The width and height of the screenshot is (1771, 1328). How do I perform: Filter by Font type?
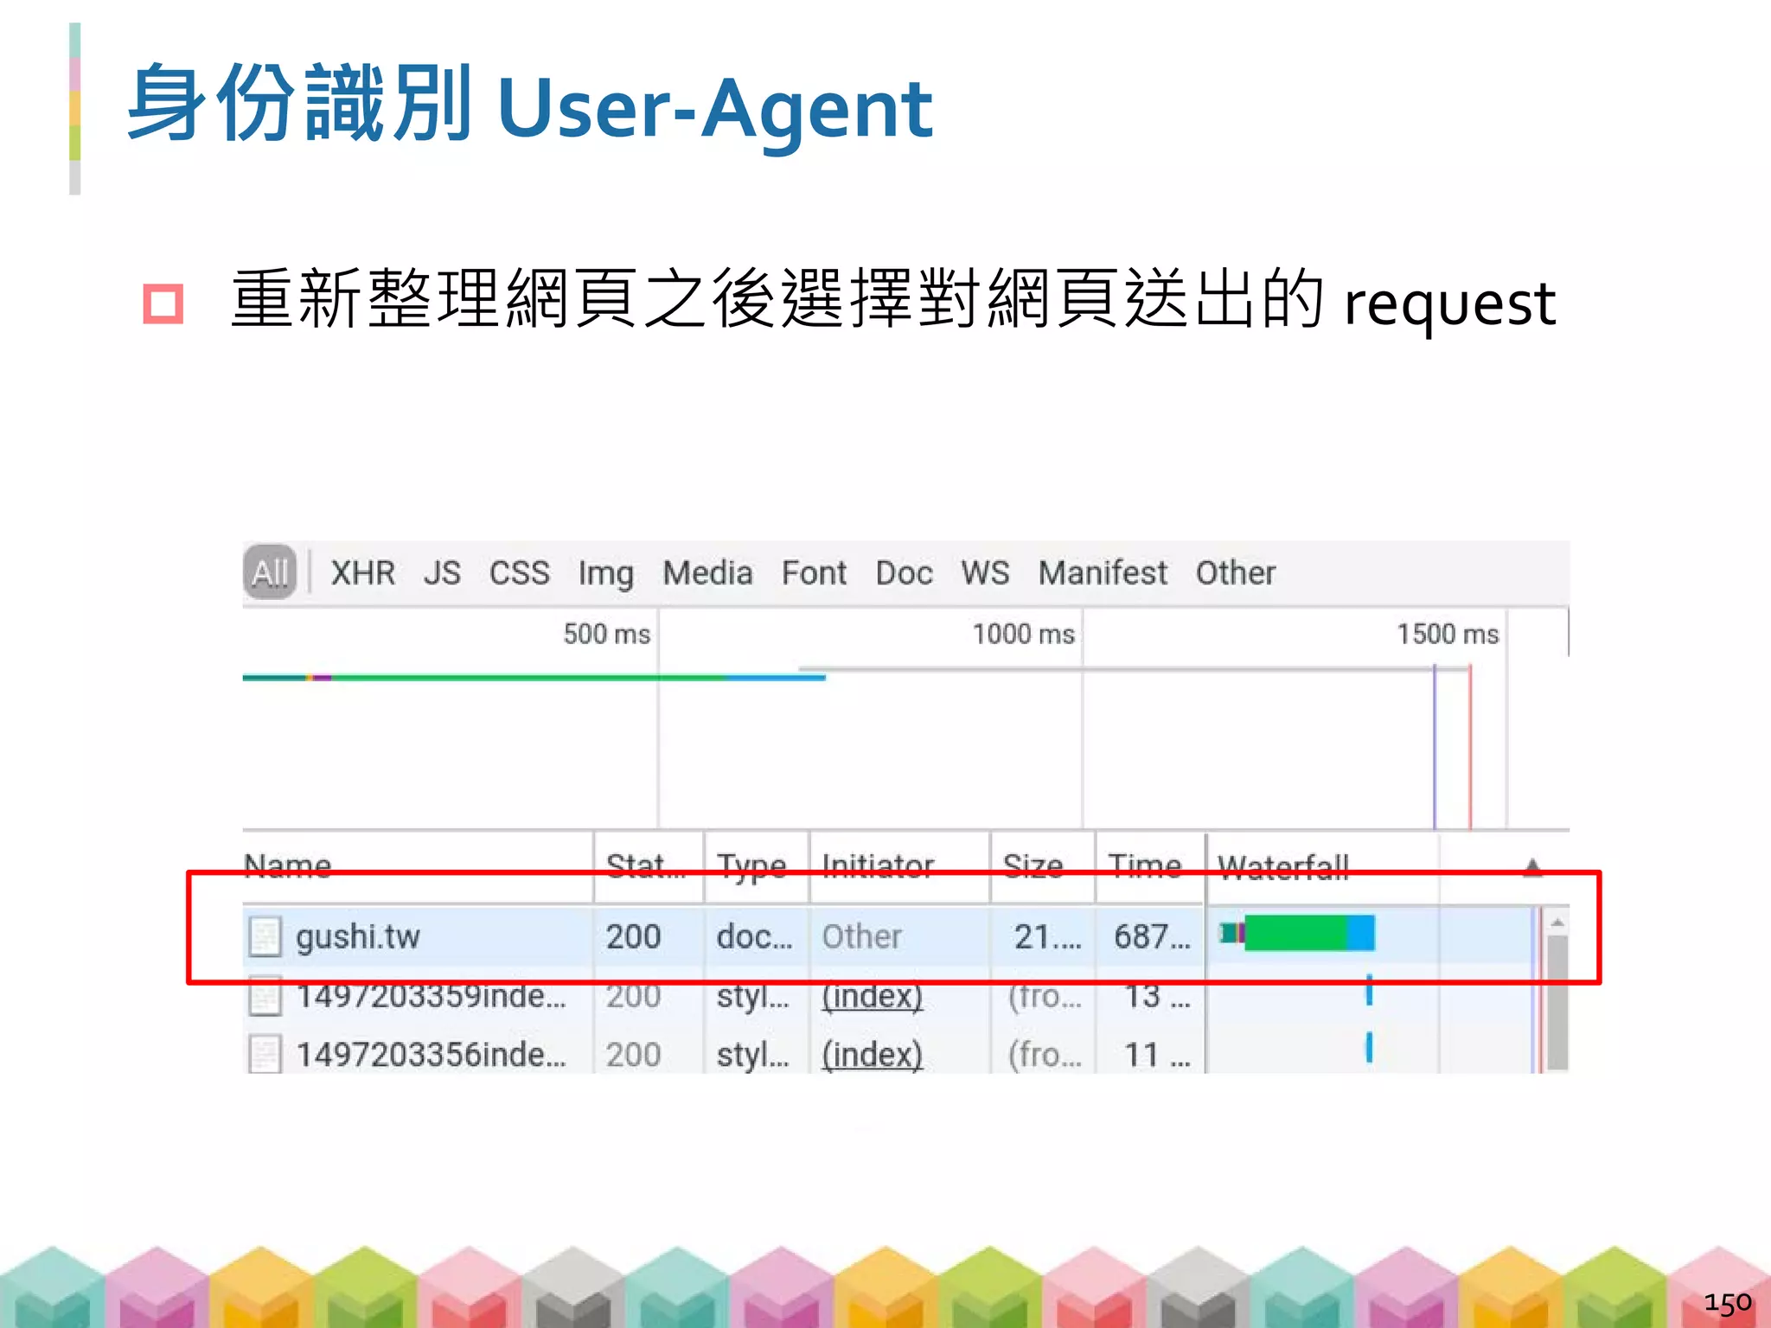click(814, 572)
